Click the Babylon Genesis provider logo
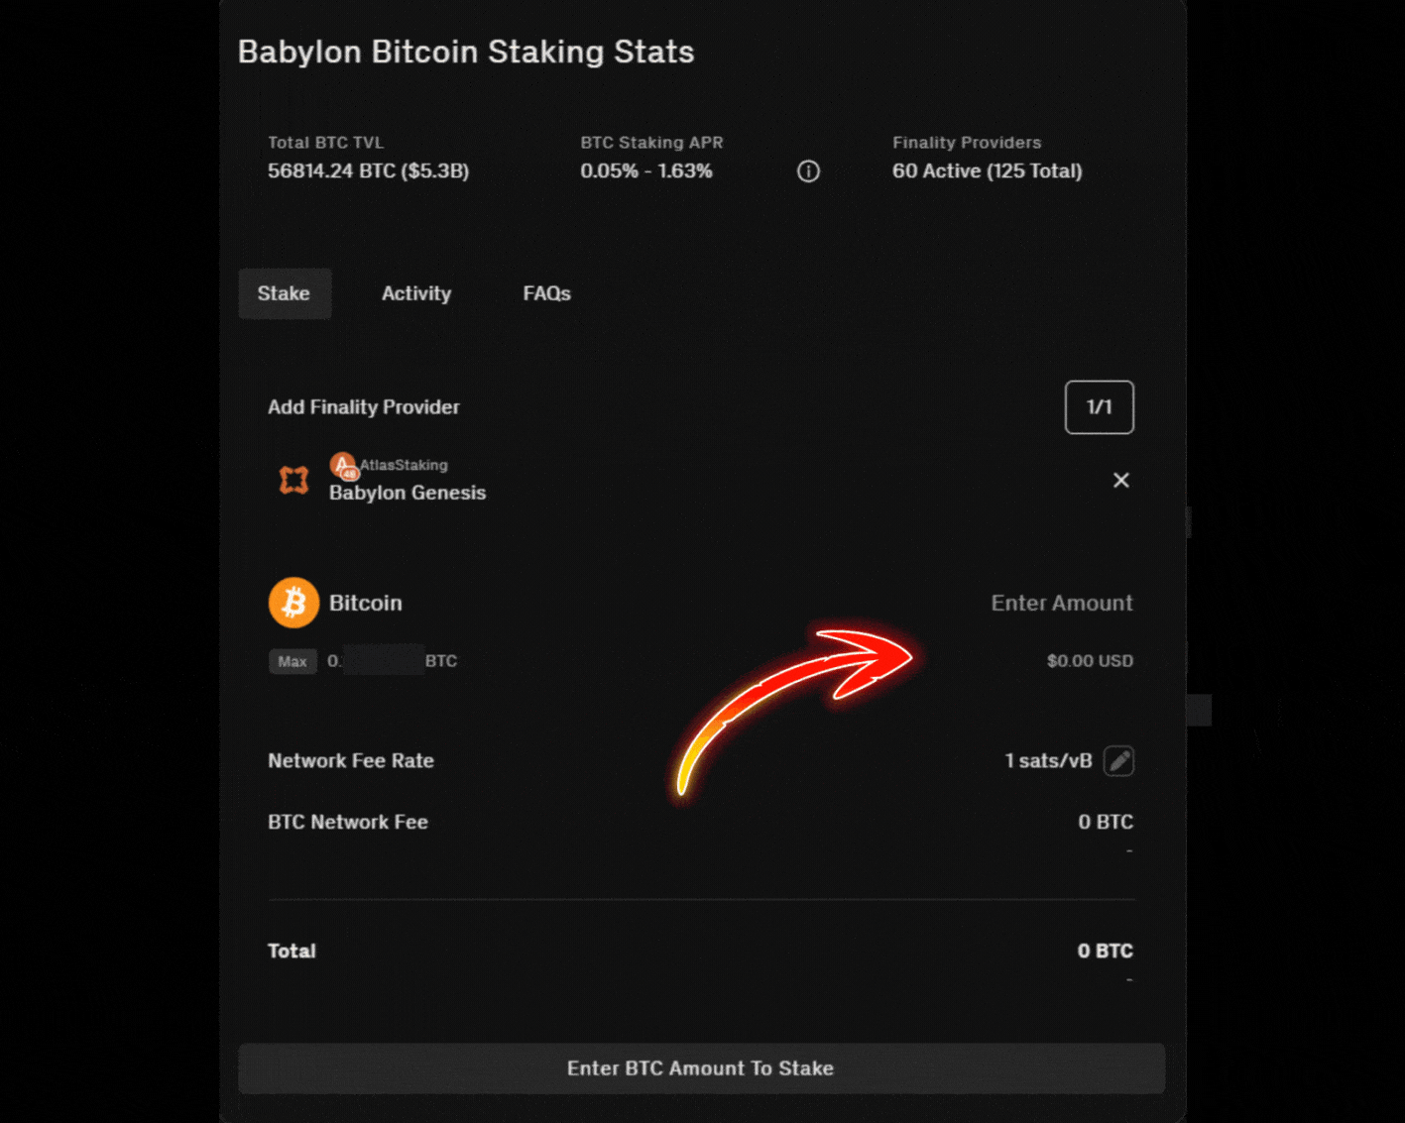 293,480
